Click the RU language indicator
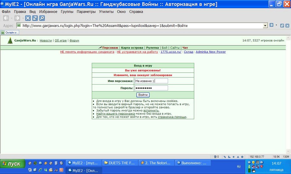 click(x=239, y=167)
